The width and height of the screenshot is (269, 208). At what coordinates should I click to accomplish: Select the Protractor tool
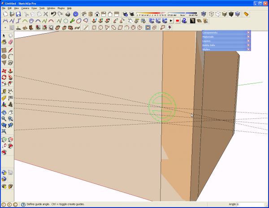coord(4,98)
